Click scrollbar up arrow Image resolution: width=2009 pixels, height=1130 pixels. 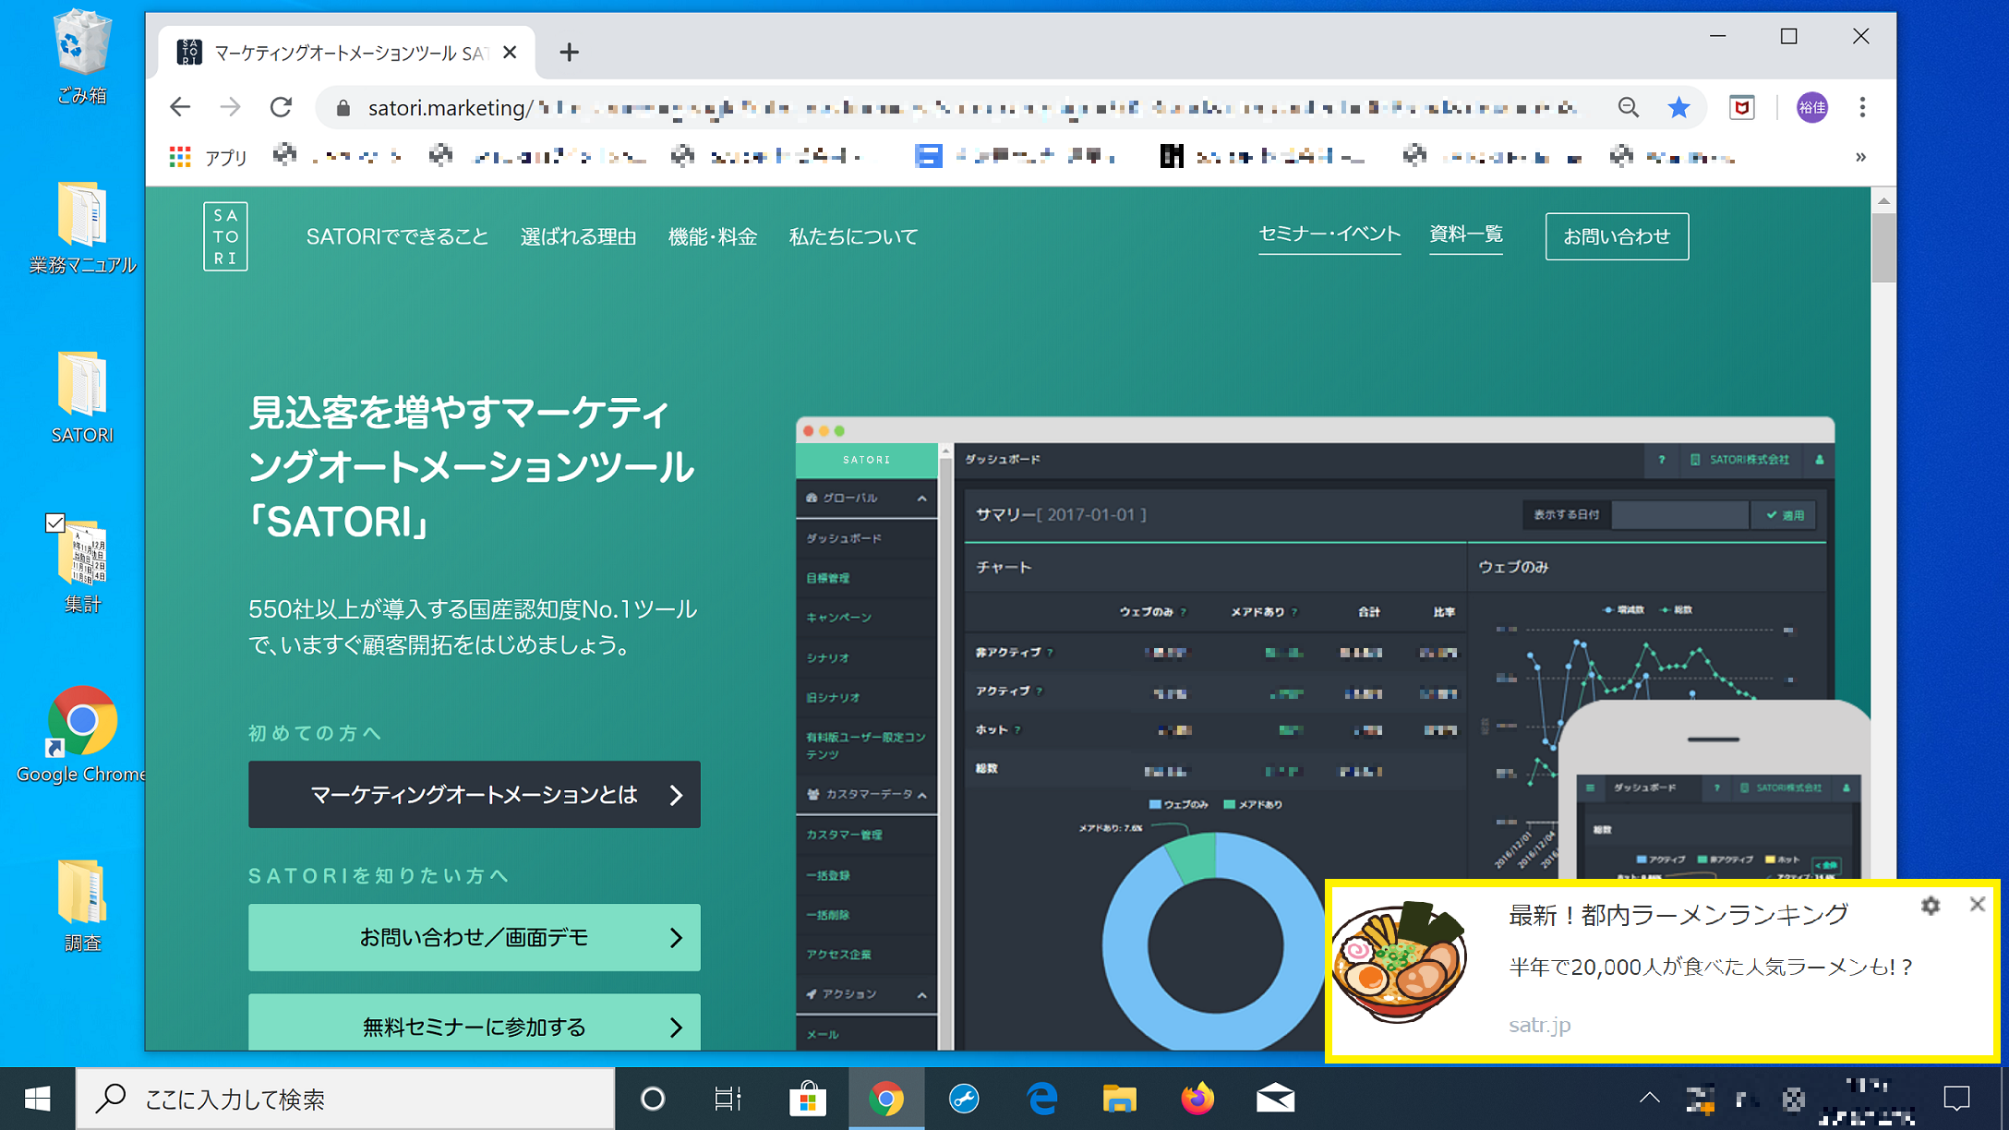[x=1883, y=199]
